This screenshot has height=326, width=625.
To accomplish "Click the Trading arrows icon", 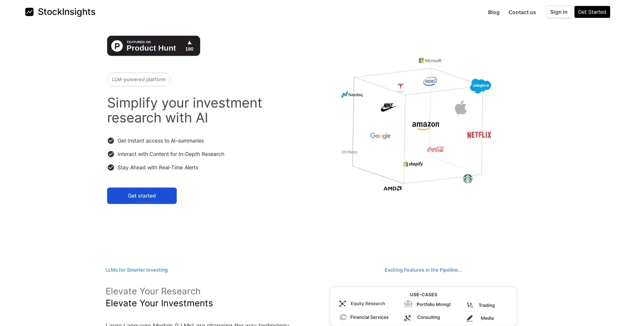I will pos(469,305).
